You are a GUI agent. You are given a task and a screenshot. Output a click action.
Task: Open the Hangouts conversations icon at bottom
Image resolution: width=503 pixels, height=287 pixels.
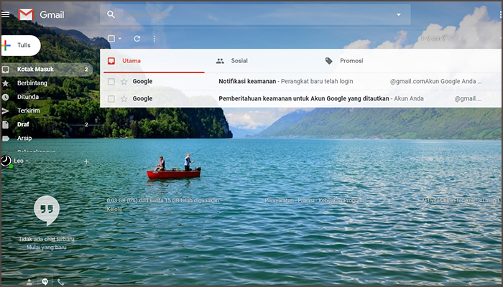45,282
